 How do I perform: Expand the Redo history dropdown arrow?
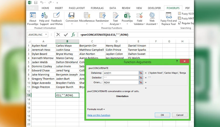coord(53,3)
